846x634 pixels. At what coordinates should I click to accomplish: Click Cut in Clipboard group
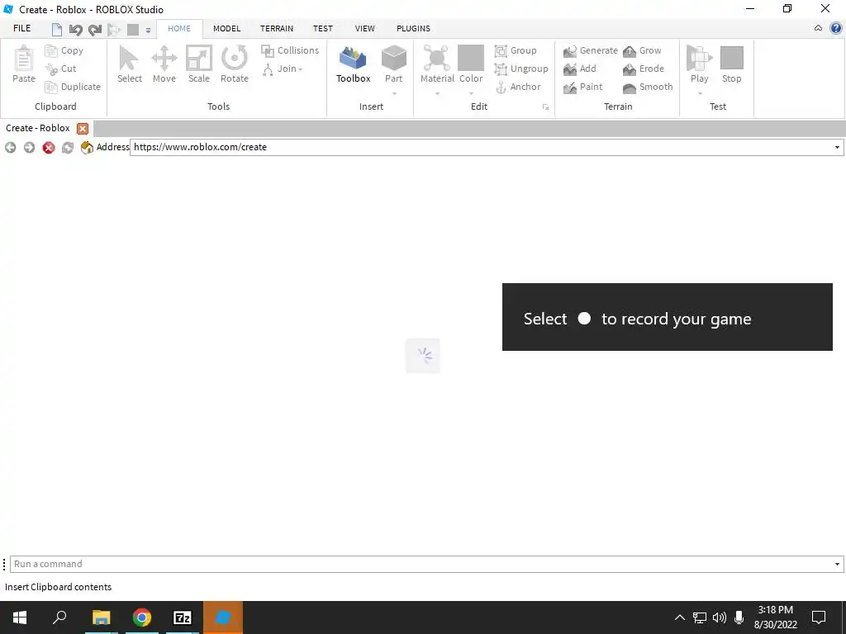[x=61, y=69]
